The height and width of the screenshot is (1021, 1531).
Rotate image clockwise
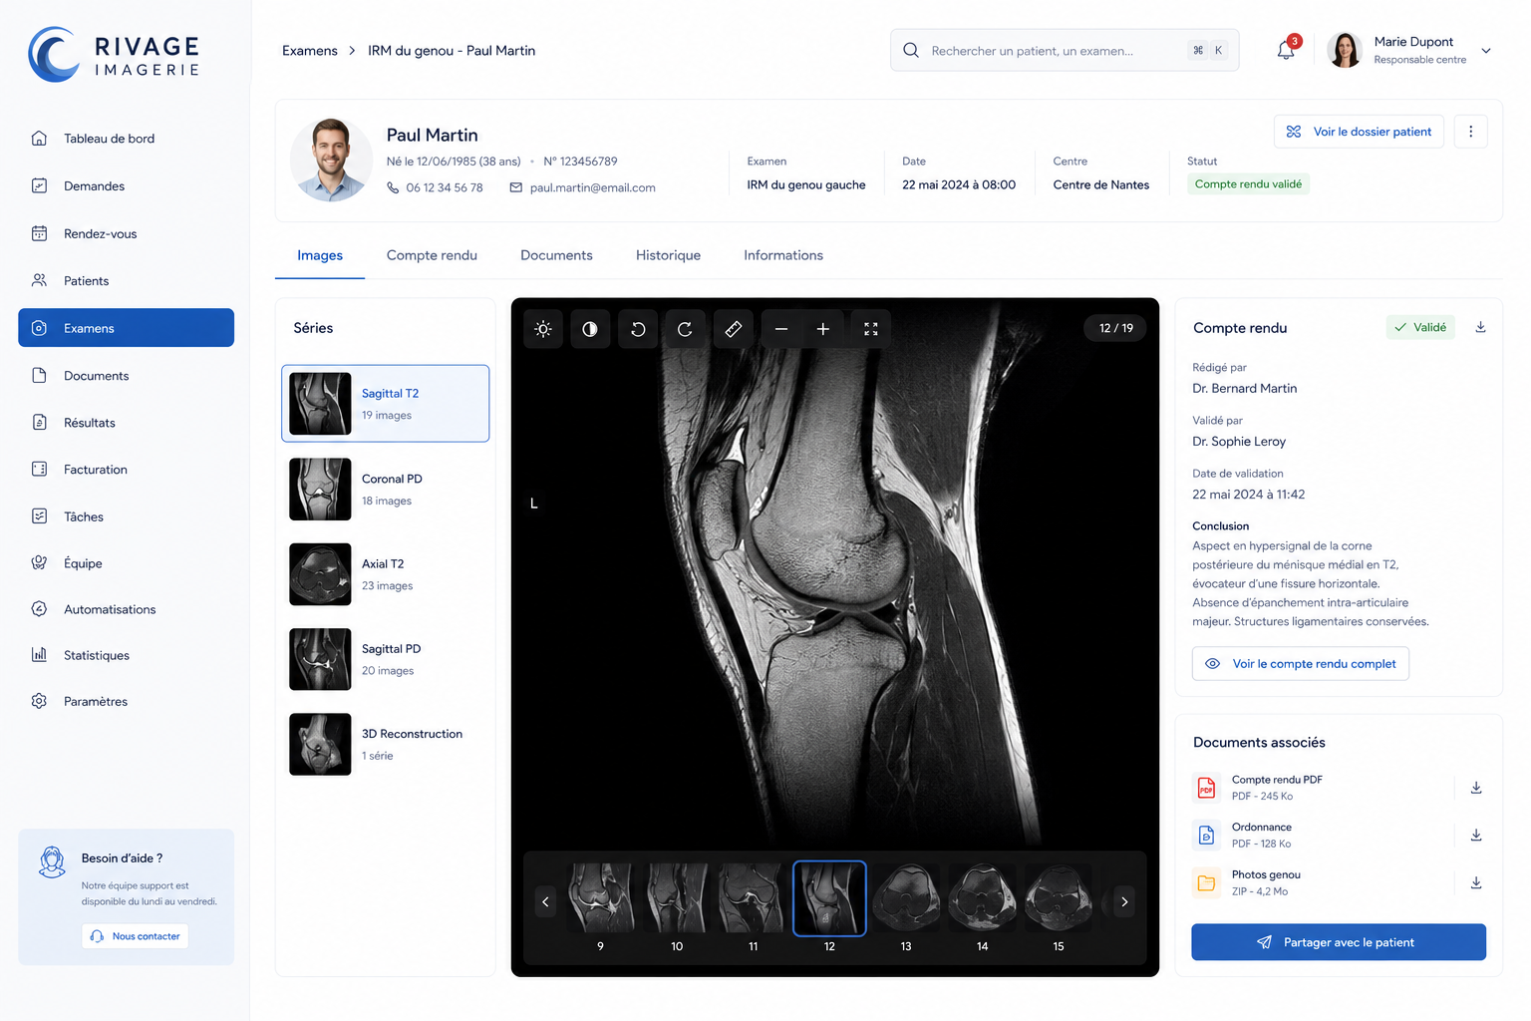[685, 329]
